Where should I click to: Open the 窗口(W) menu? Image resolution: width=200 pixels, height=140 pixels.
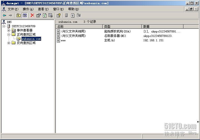58,9
